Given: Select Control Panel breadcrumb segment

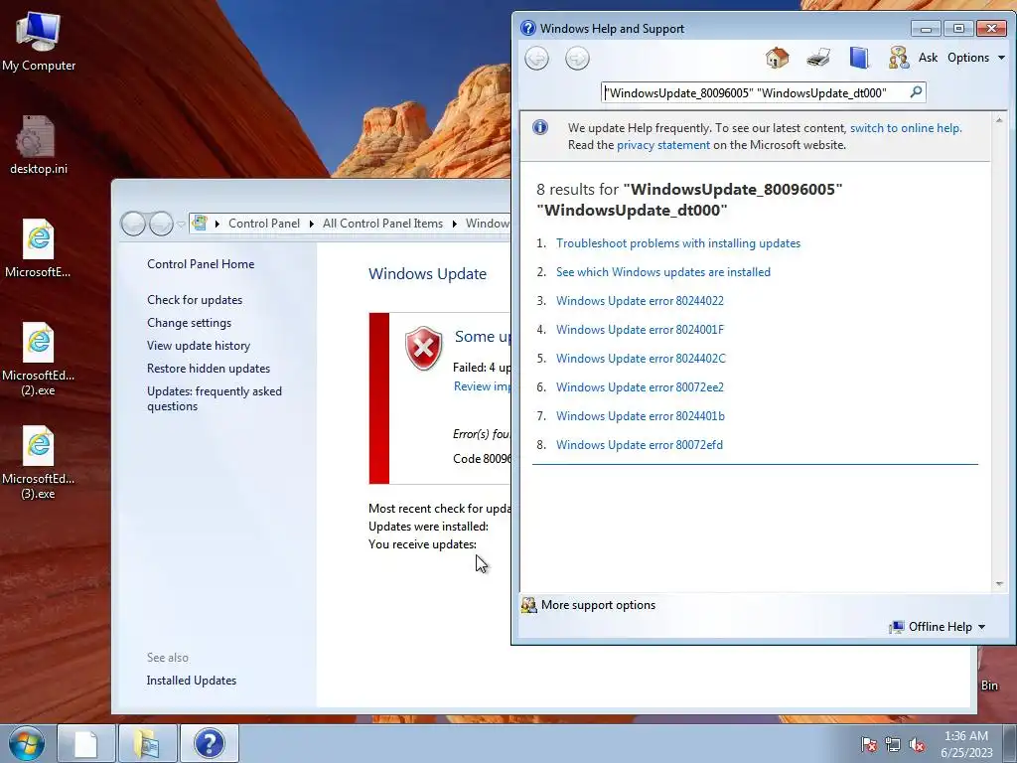Looking at the screenshot, I should coord(264,224).
